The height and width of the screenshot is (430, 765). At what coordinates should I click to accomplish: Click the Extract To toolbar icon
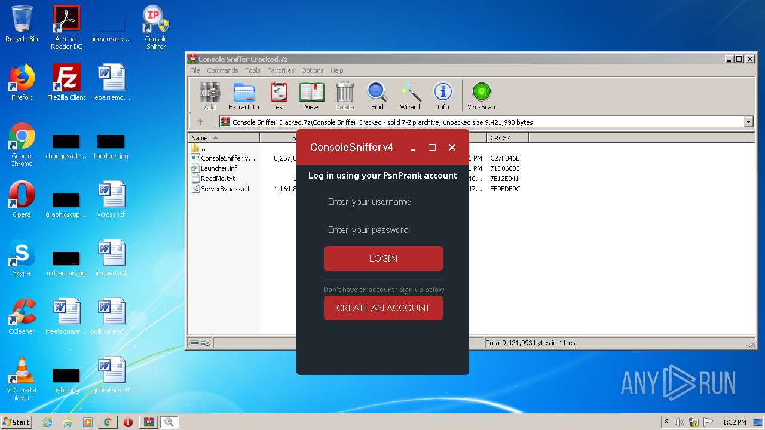(x=244, y=96)
